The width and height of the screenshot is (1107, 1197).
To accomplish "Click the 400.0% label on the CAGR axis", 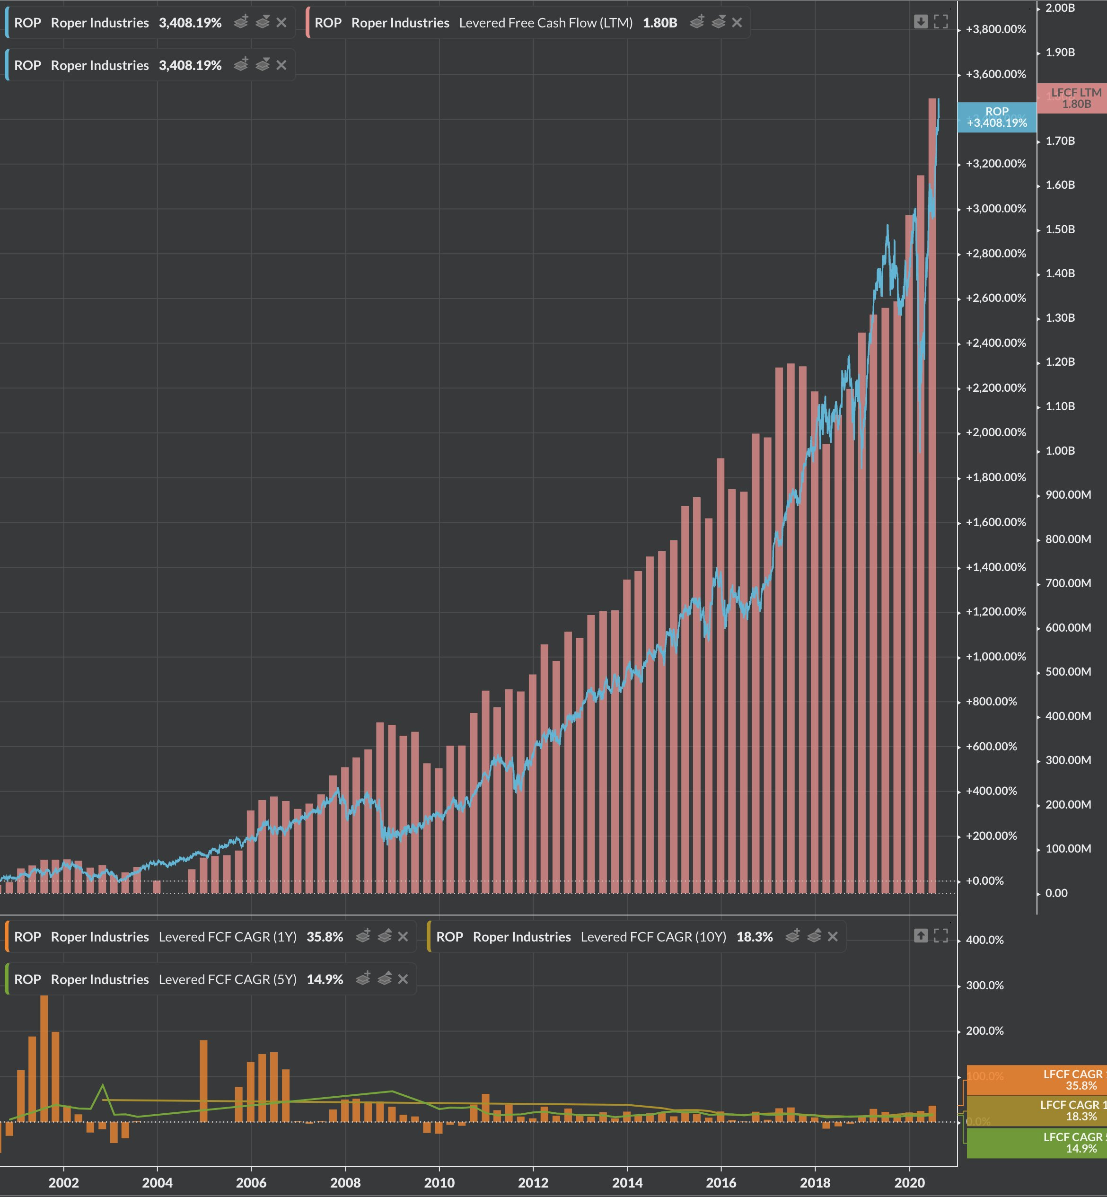I will click(985, 940).
